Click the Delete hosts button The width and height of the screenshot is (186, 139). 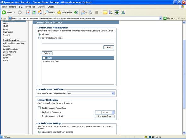click(x=47, y=53)
